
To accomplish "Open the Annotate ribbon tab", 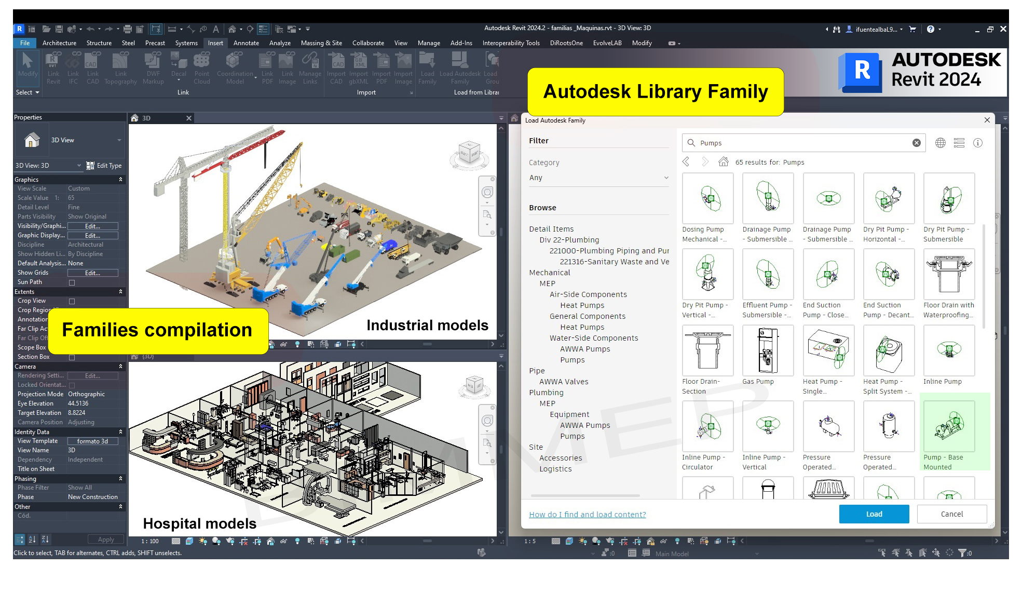I will coord(246,43).
